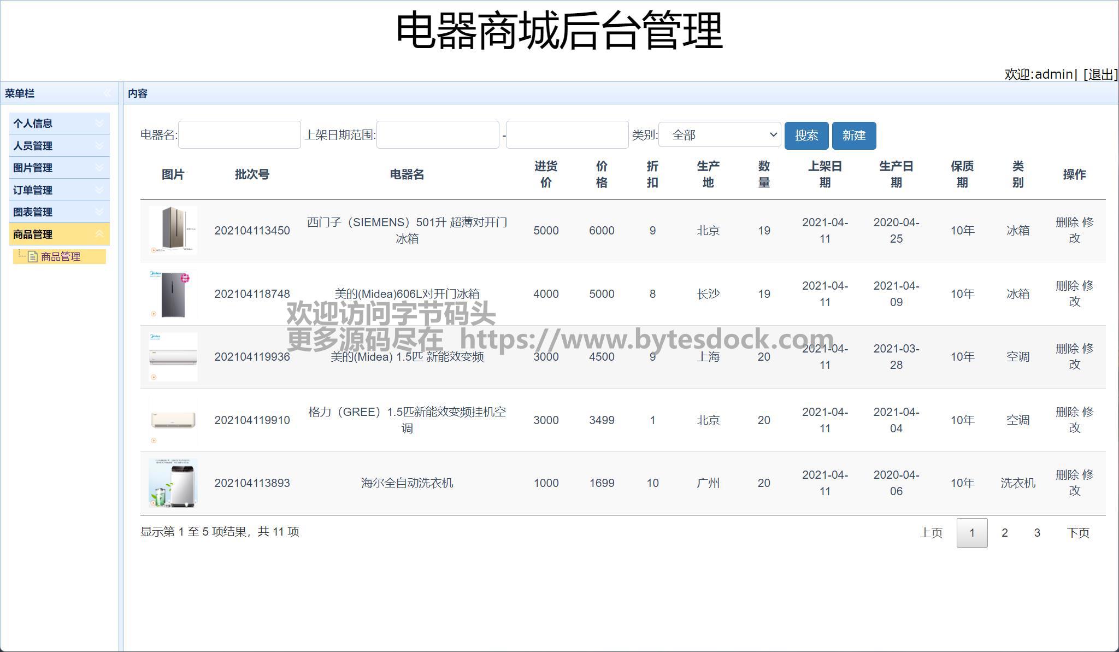This screenshot has width=1119, height=652.
Task: Click 下页 next page link
Action: (x=1077, y=533)
